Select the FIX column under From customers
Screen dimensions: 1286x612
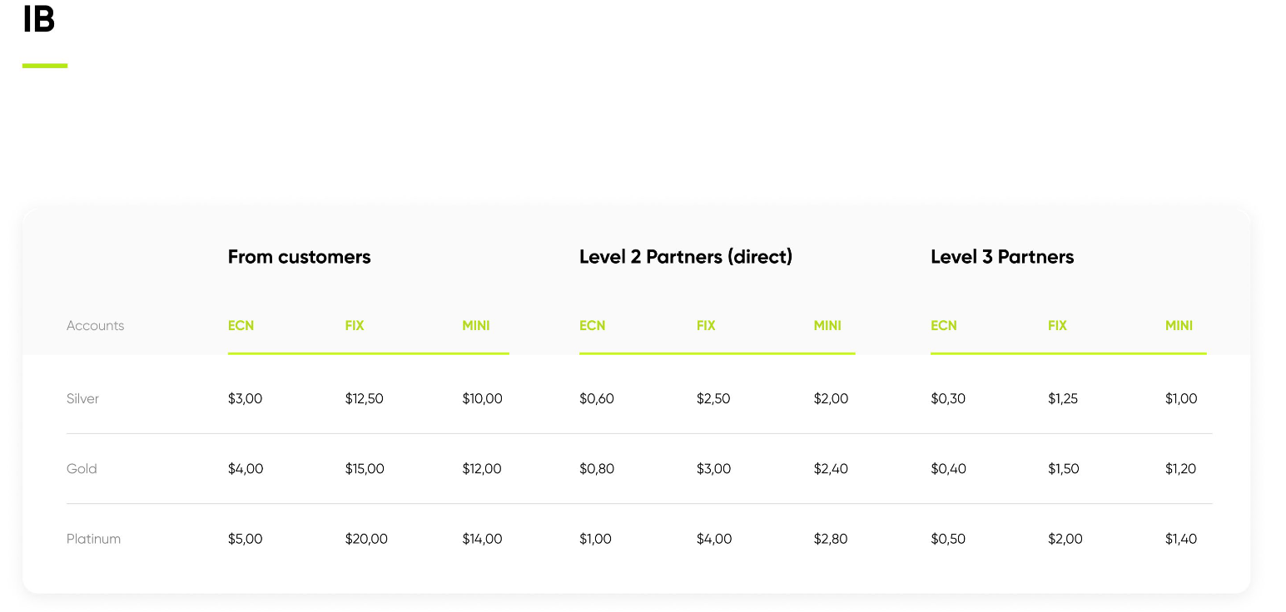pyautogui.click(x=355, y=326)
